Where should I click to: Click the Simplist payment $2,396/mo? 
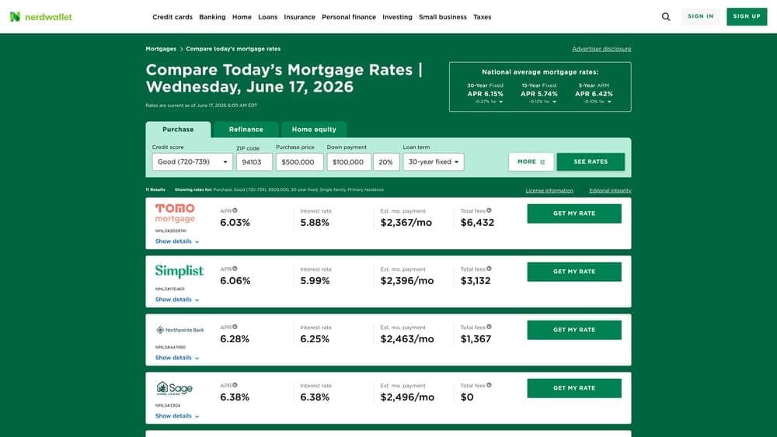click(x=407, y=281)
